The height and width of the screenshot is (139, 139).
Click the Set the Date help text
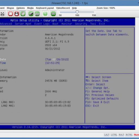pyautogui.click(x=107, y=33)
